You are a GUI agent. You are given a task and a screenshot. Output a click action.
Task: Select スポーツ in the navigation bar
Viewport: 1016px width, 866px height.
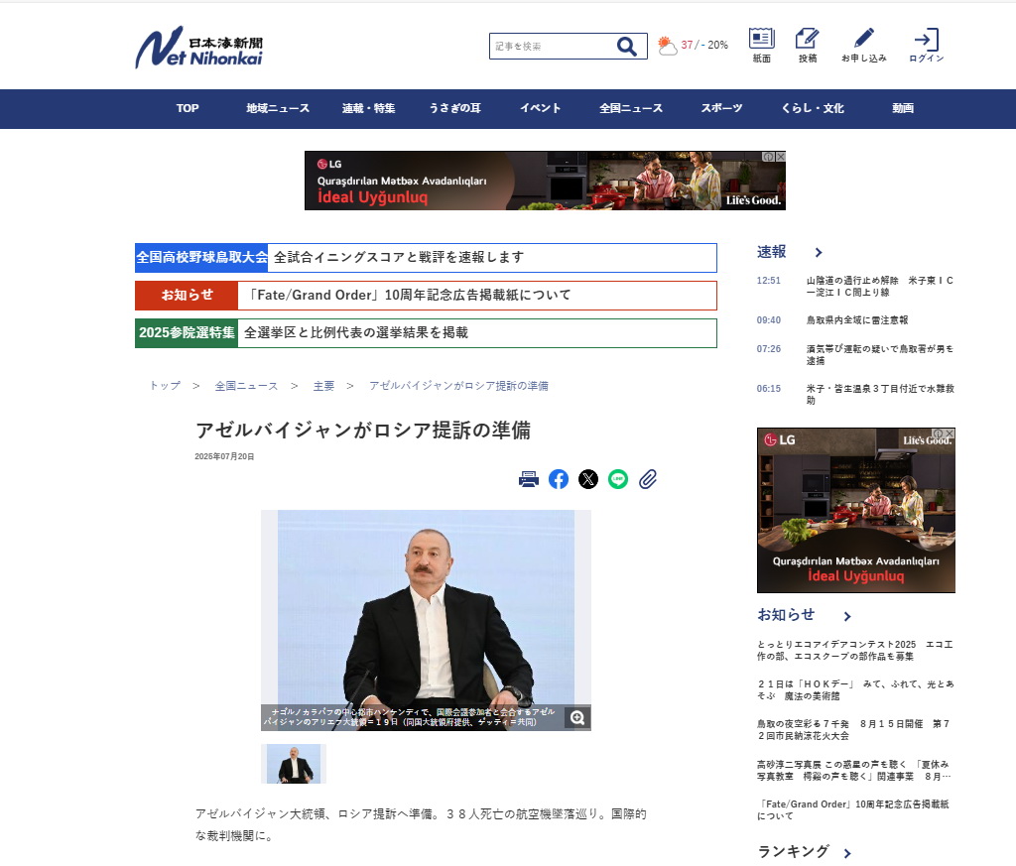tap(721, 109)
